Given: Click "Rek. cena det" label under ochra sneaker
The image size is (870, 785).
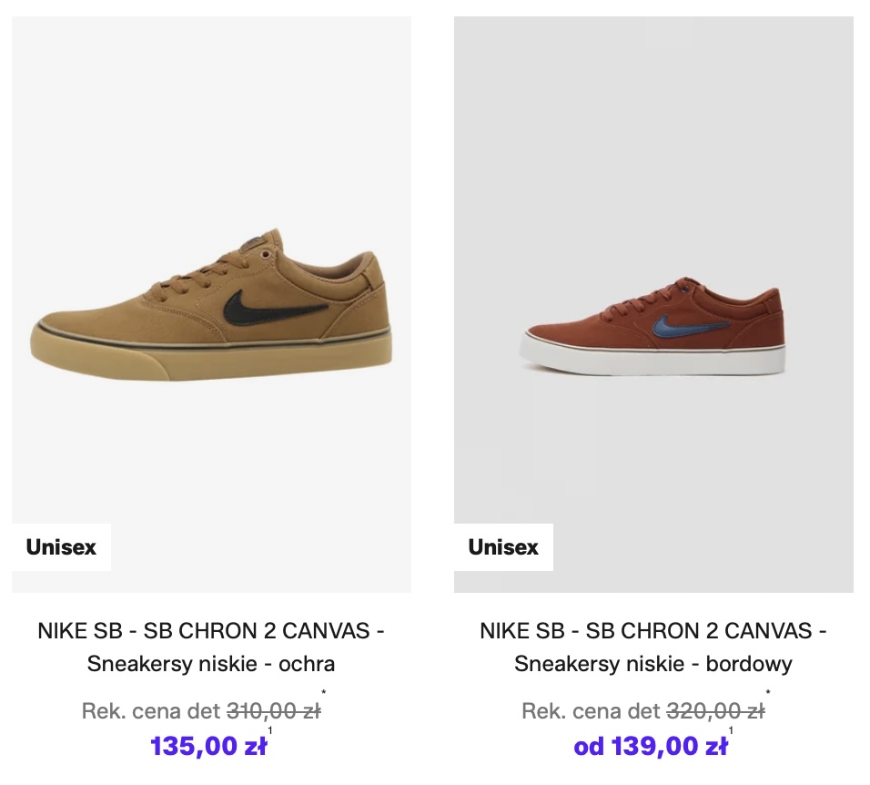Looking at the screenshot, I should [x=150, y=711].
